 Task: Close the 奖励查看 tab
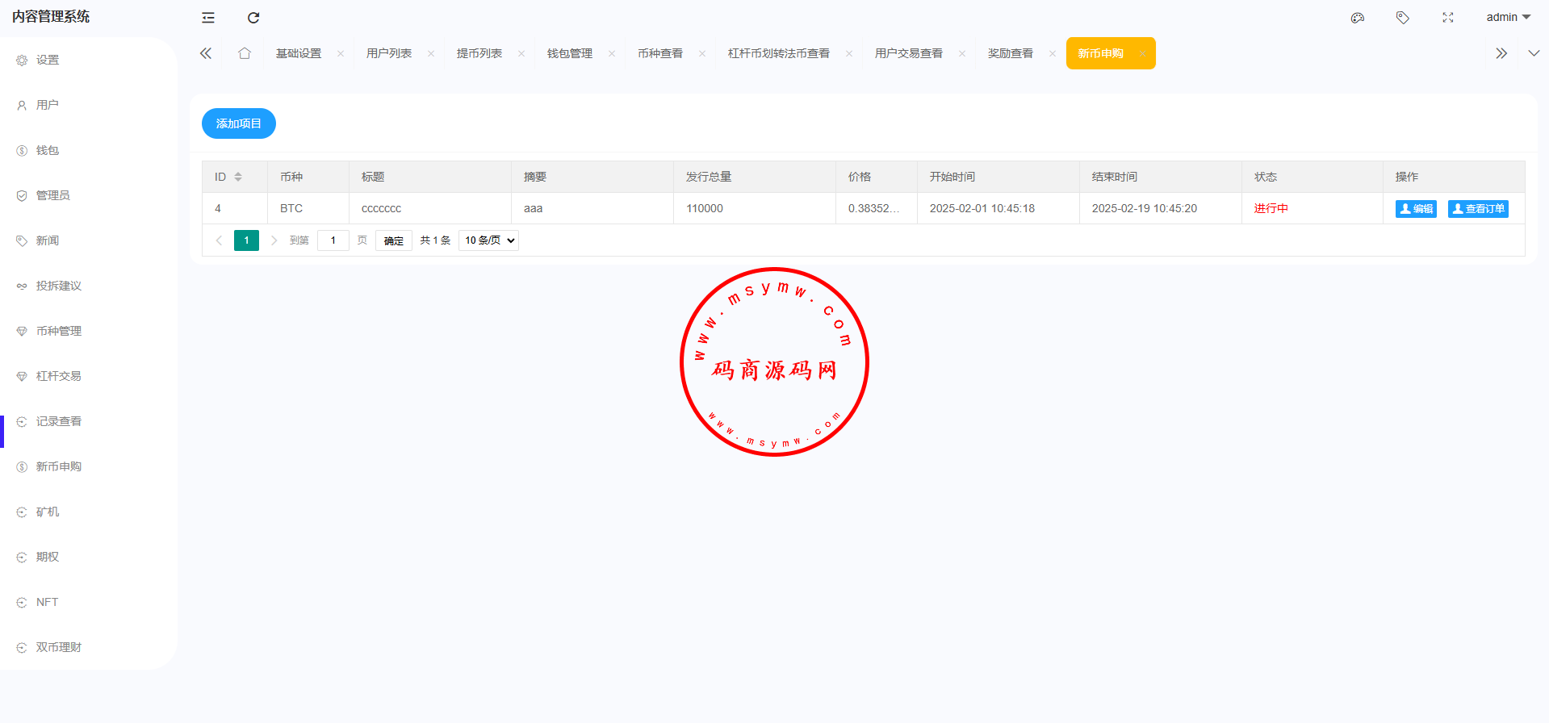coord(1053,53)
